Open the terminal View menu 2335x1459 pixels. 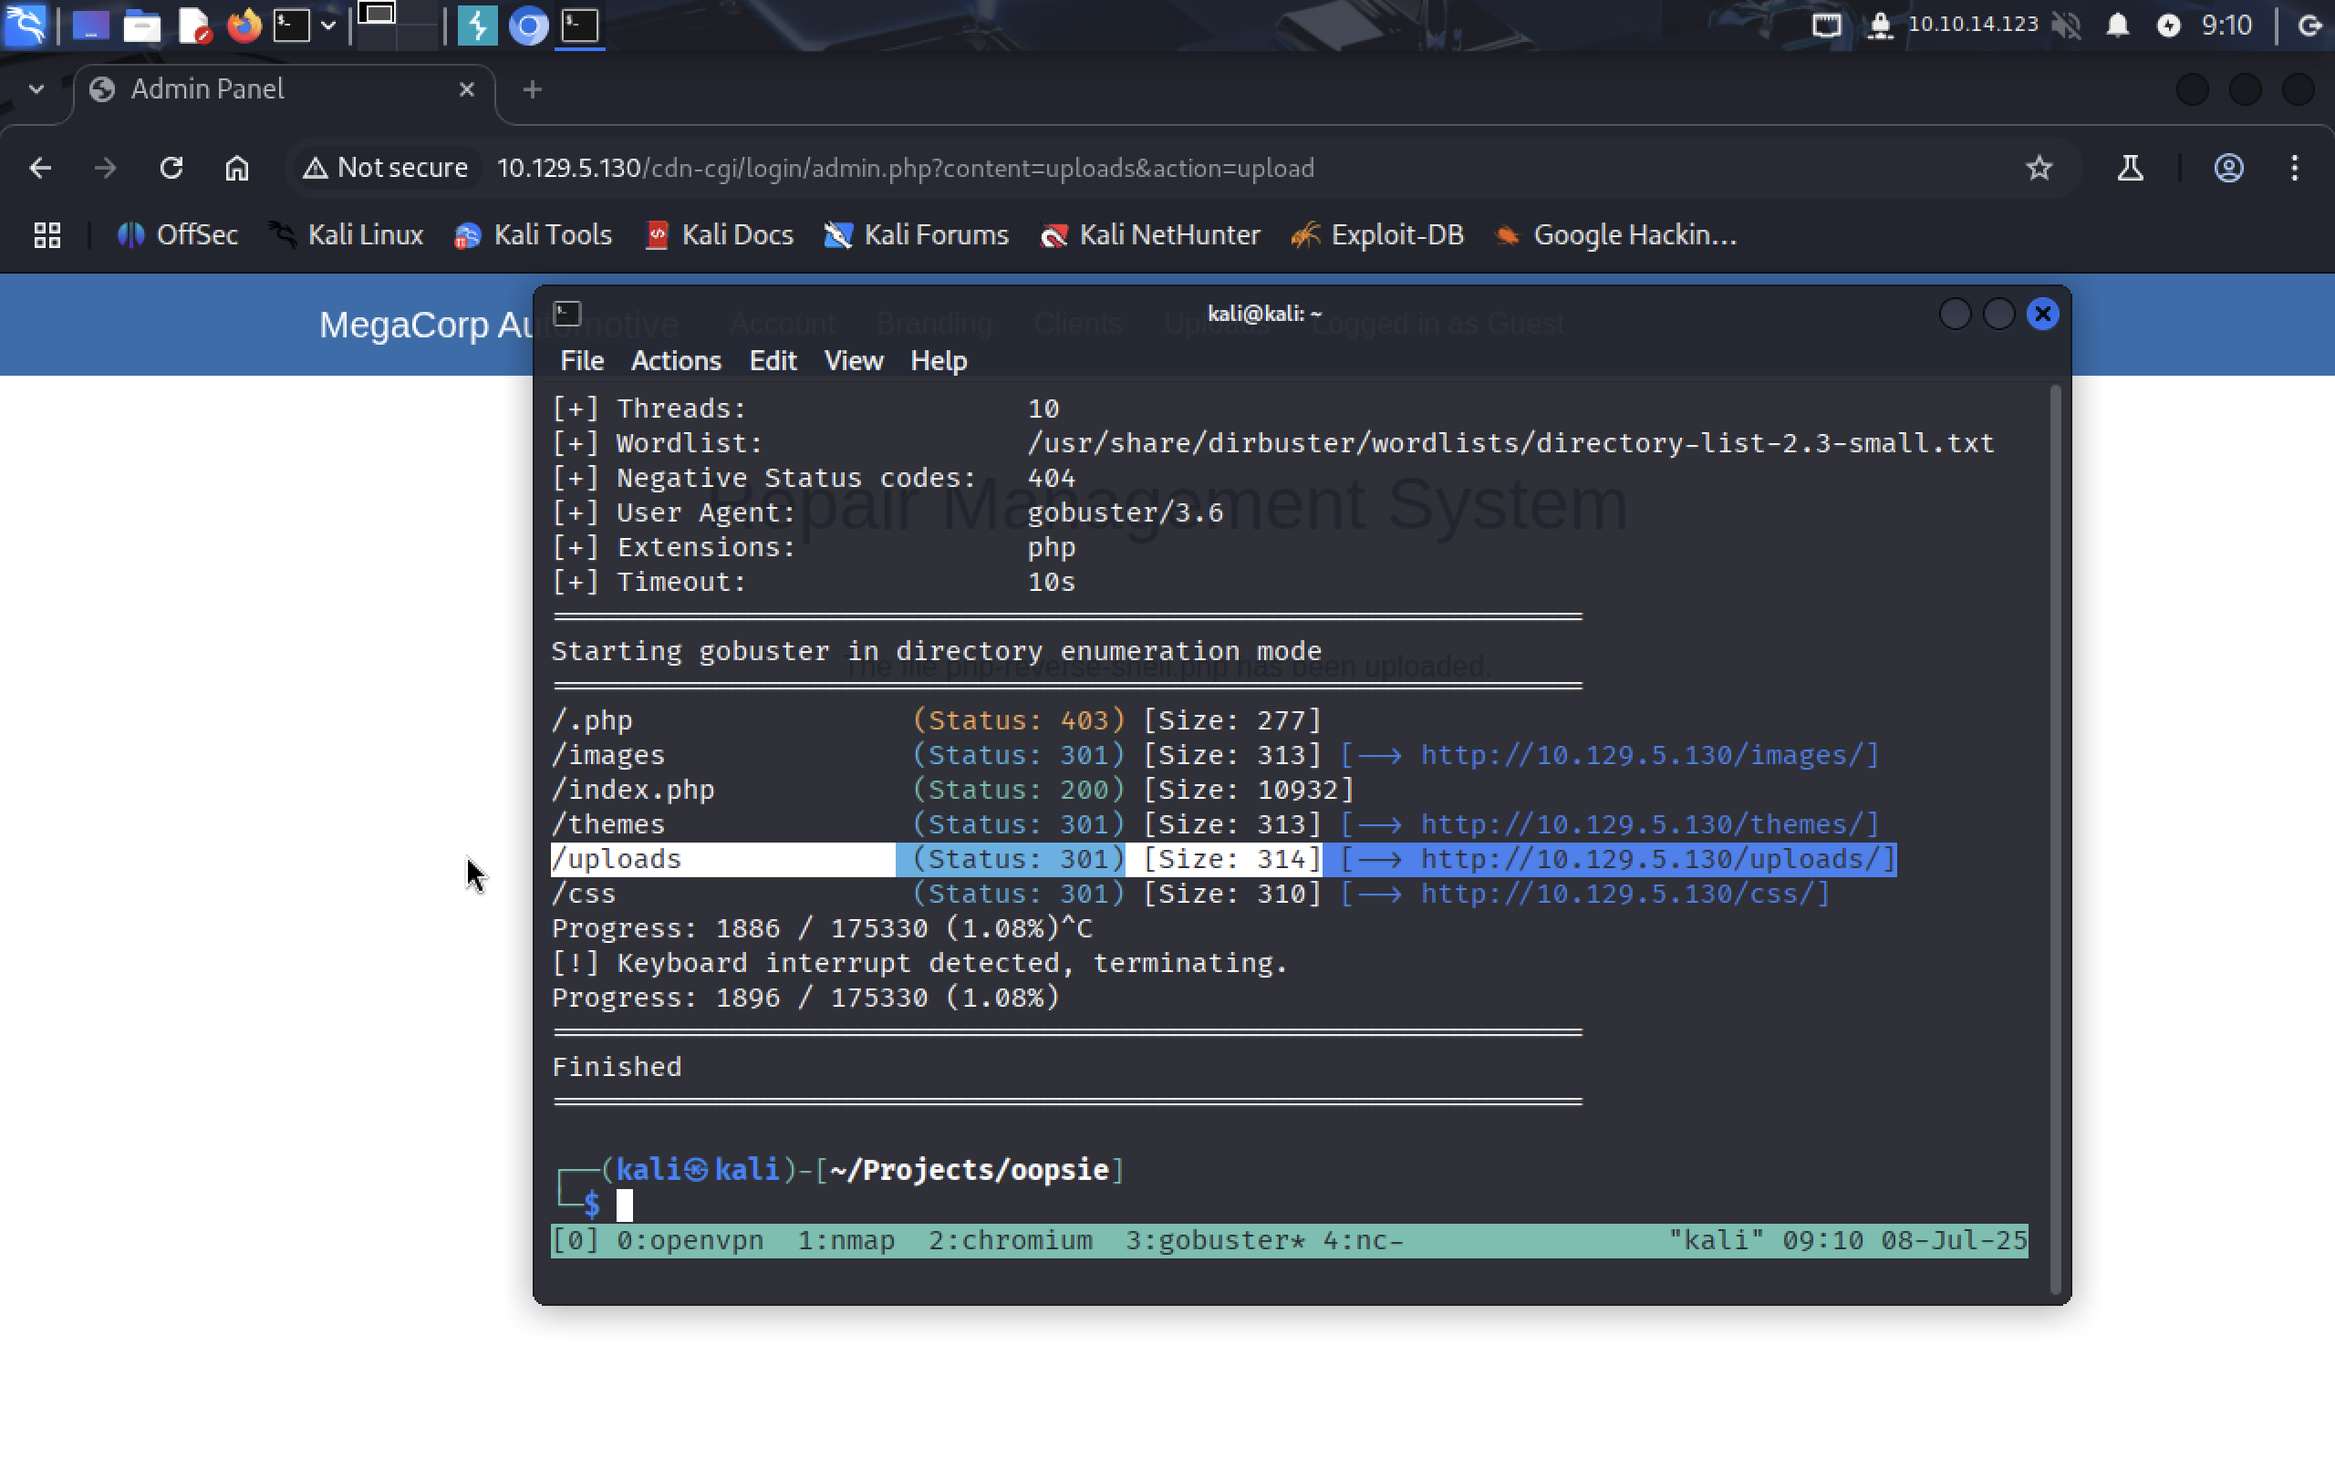pyautogui.click(x=853, y=361)
